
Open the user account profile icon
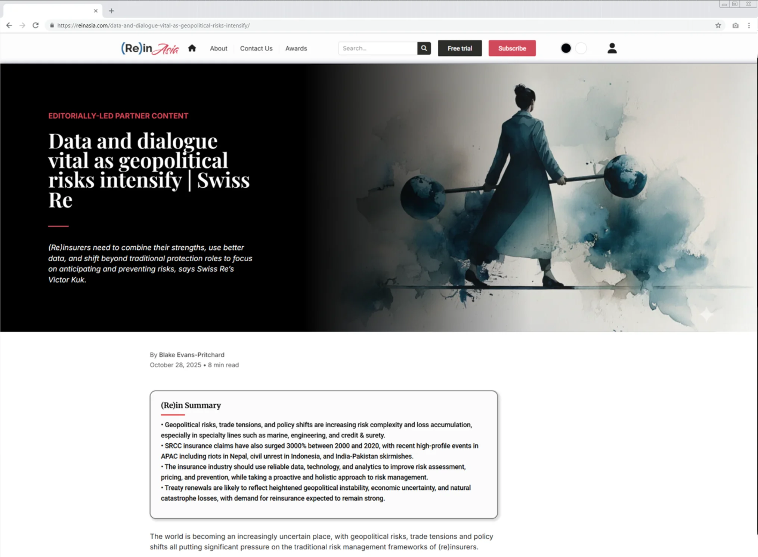tap(612, 48)
